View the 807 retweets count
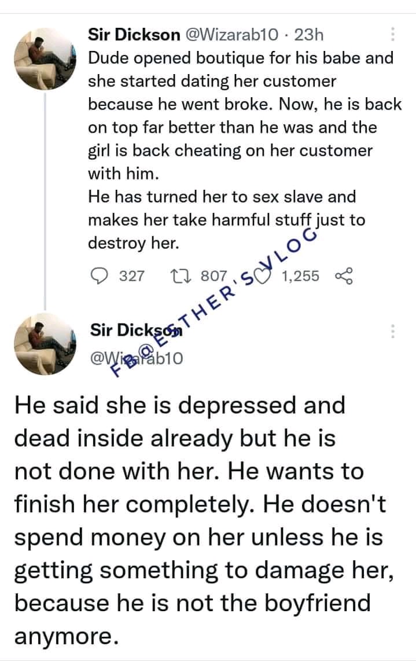416x661 pixels. 213,276
